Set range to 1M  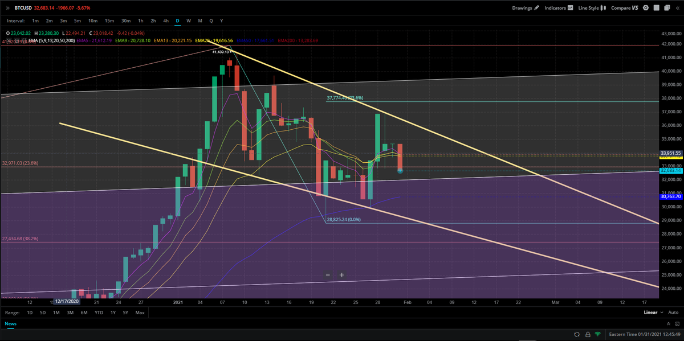(56, 313)
